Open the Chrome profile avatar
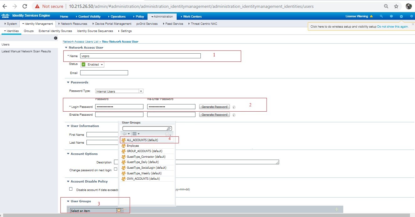The height and width of the screenshot is (217, 415). pyautogui.click(x=408, y=6)
